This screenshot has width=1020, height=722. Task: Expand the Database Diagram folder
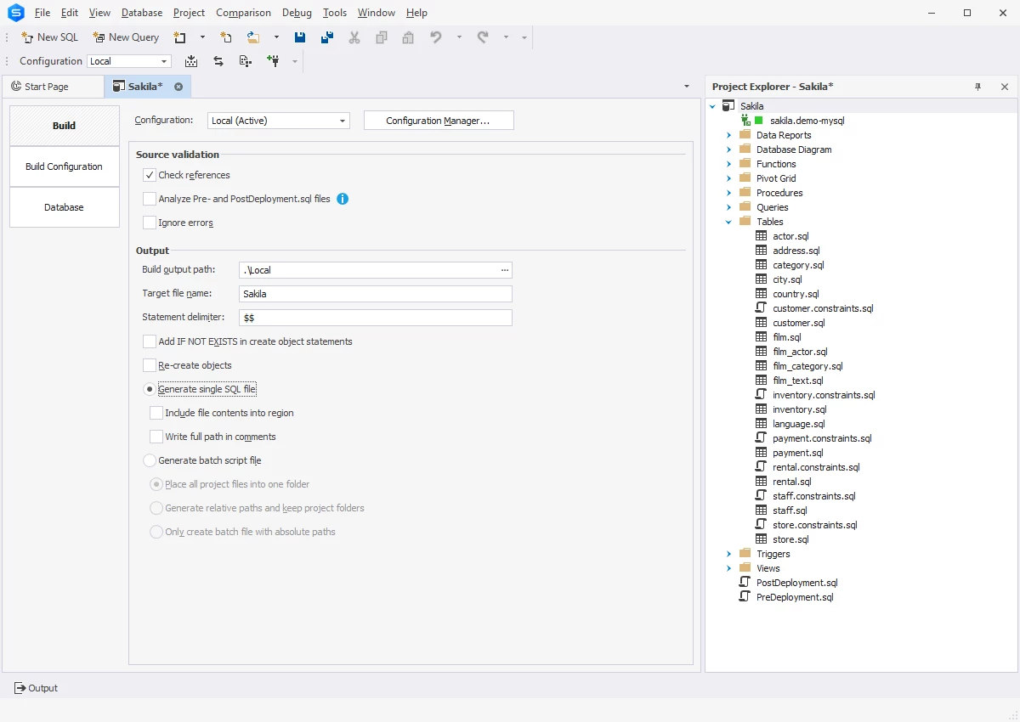tap(728, 149)
